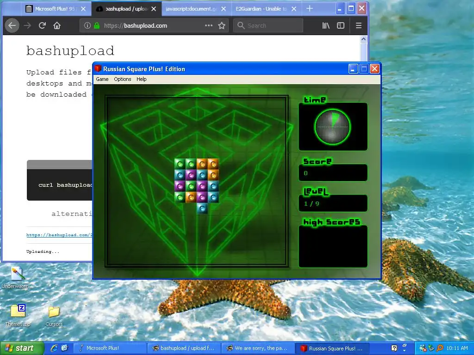Viewport: 474px width, 355px height.
Task: Show site information for bashupload.com
Action: tap(87, 26)
